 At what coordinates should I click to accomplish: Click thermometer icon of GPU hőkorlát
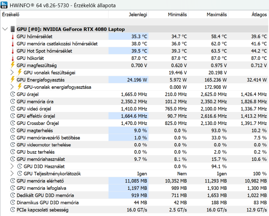coord(13,58)
